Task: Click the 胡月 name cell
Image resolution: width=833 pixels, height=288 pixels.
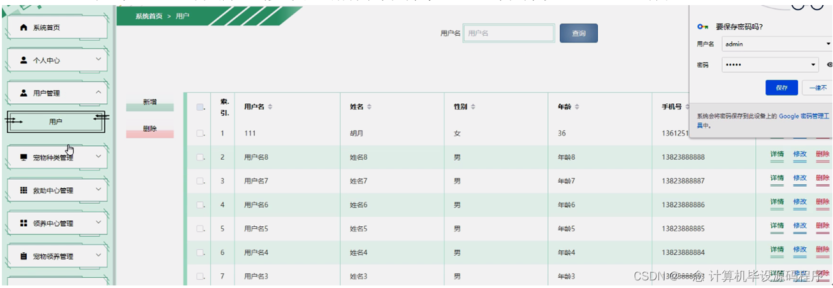Action: click(357, 134)
